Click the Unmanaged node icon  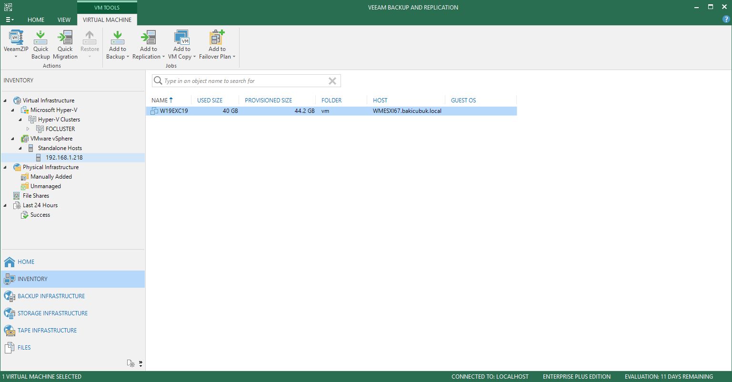coord(25,186)
